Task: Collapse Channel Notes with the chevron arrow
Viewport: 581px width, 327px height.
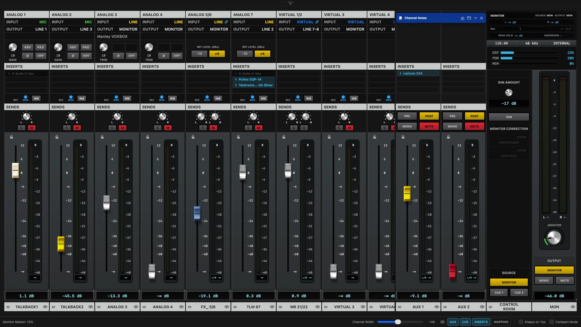Action: tap(475, 18)
